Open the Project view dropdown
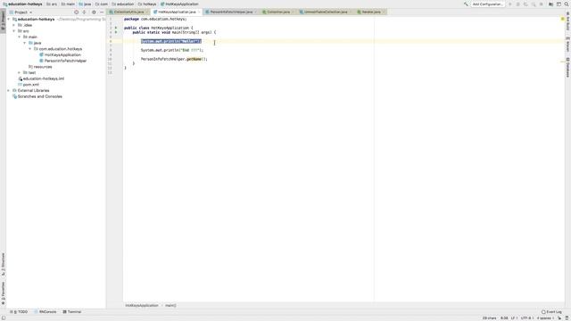571x321 pixels. pos(21,12)
